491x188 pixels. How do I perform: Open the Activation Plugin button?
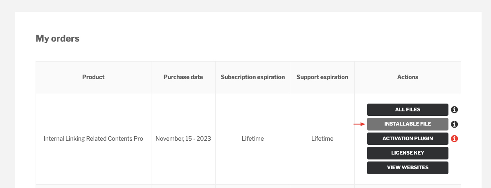pyautogui.click(x=408, y=139)
